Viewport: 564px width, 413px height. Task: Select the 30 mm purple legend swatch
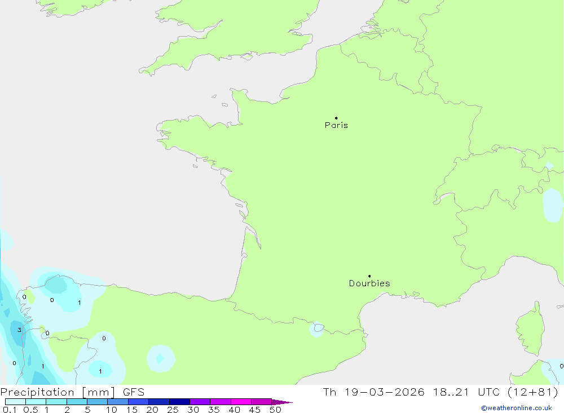point(200,402)
